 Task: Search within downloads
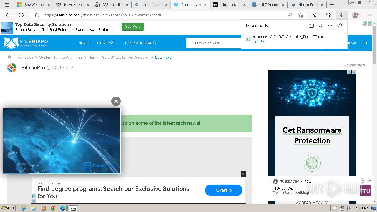pyautogui.click(x=321, y=26)
